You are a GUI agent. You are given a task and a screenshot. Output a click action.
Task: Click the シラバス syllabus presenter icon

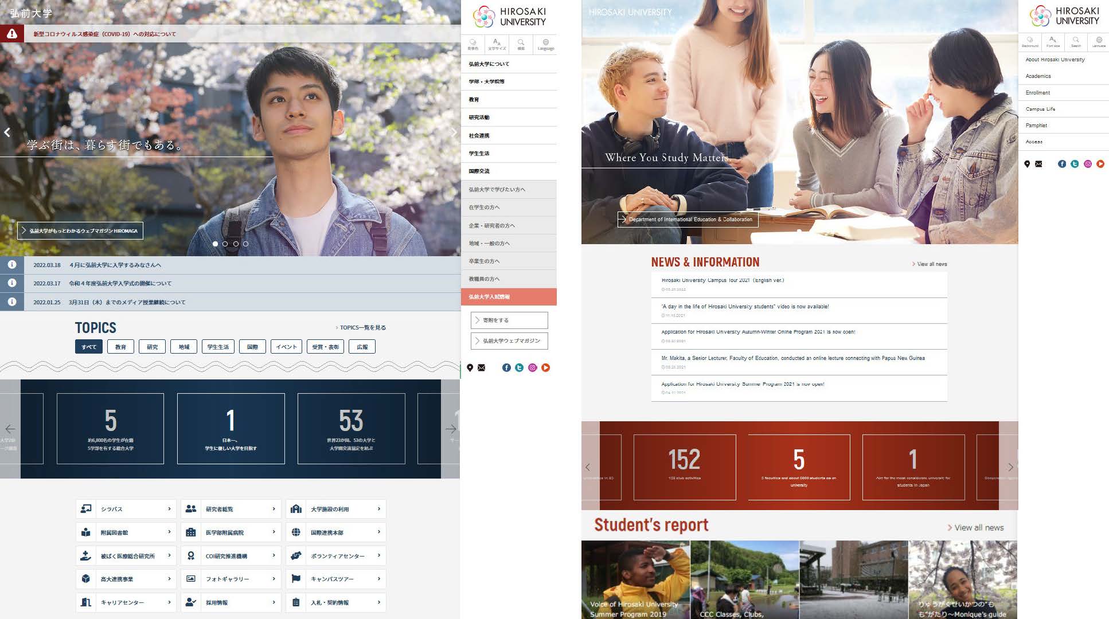coord(86,508)
